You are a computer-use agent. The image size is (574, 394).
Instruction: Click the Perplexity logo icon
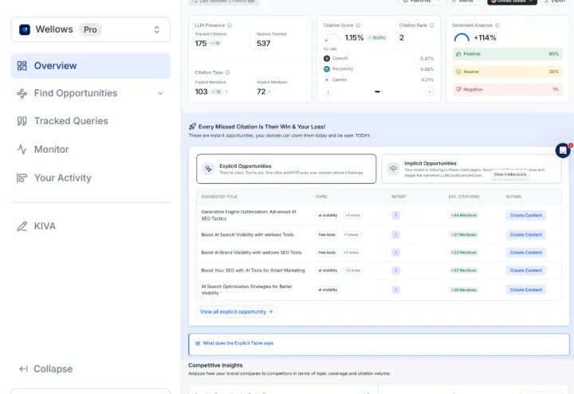327,69
